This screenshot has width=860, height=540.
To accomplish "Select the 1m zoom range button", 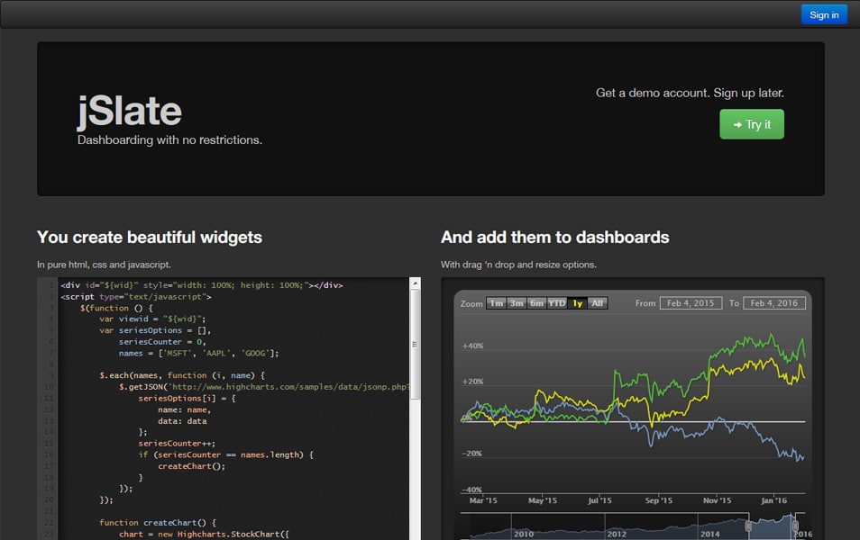I will pos(497,303).
